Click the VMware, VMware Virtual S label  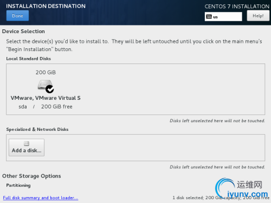coord(46,98)
